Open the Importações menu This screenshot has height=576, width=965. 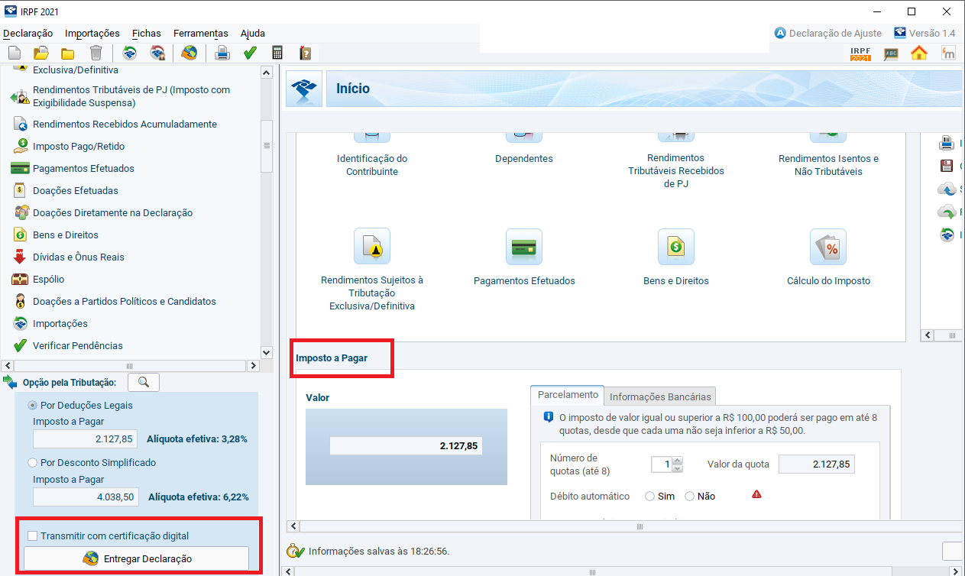(x=92, y=33)
